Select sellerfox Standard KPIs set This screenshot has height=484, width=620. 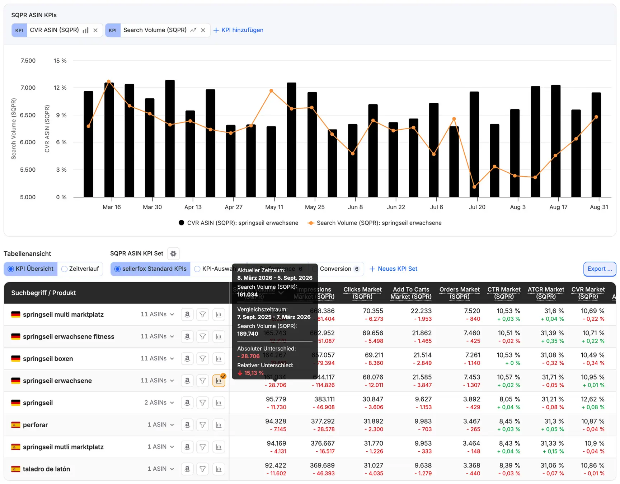[x=151, y=269]
